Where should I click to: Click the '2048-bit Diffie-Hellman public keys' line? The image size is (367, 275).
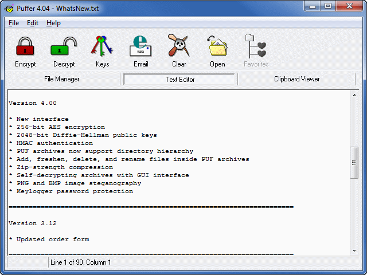coord(83,135)
